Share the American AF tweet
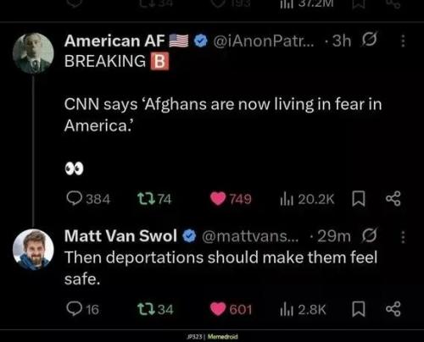The height and width of the screenshot is (342, 424). tap(393, 199)
